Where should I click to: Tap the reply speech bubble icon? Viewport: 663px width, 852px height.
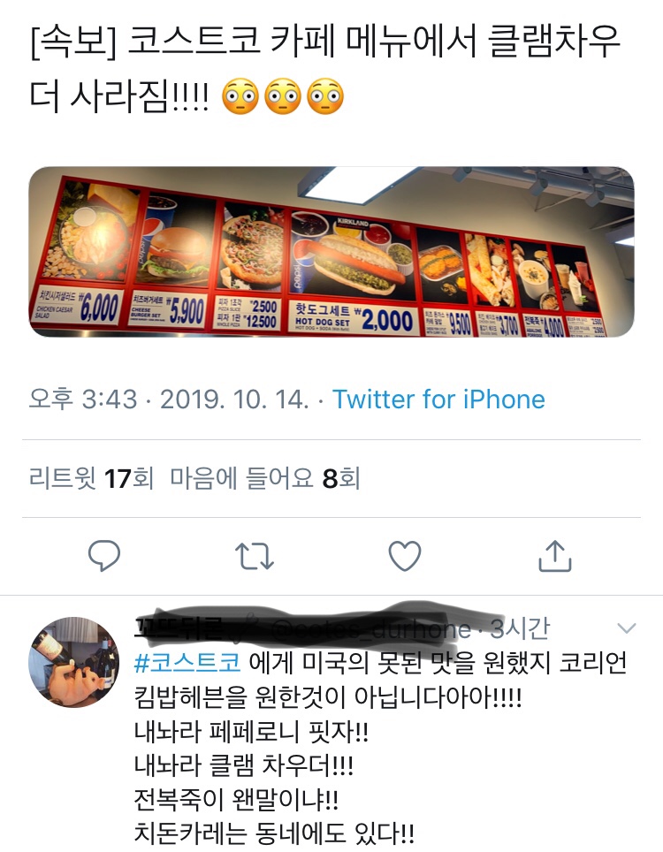tap(103, 555)
